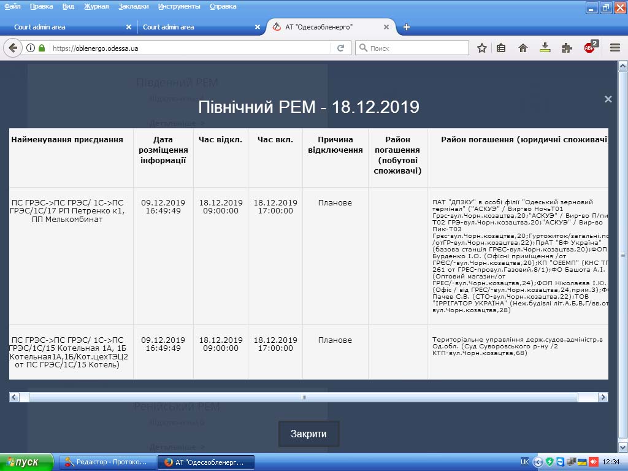Open the Adblock Plus ABP icon

point(590,47)
